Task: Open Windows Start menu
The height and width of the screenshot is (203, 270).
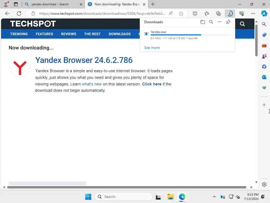Action: 88,197
